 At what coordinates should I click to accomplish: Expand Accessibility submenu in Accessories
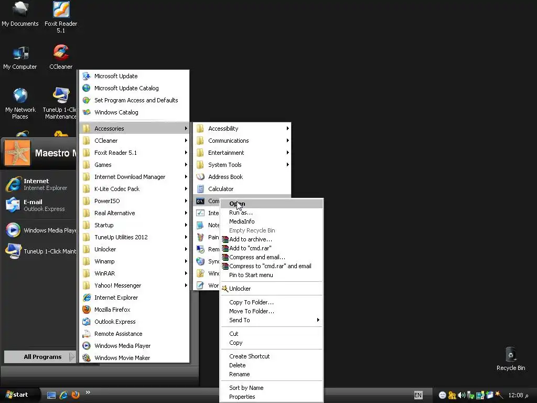(x=242, y=129)
